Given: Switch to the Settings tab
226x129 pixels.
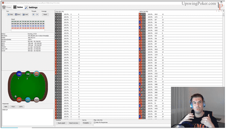Looking at the screenshot, I should coord(31,7).
